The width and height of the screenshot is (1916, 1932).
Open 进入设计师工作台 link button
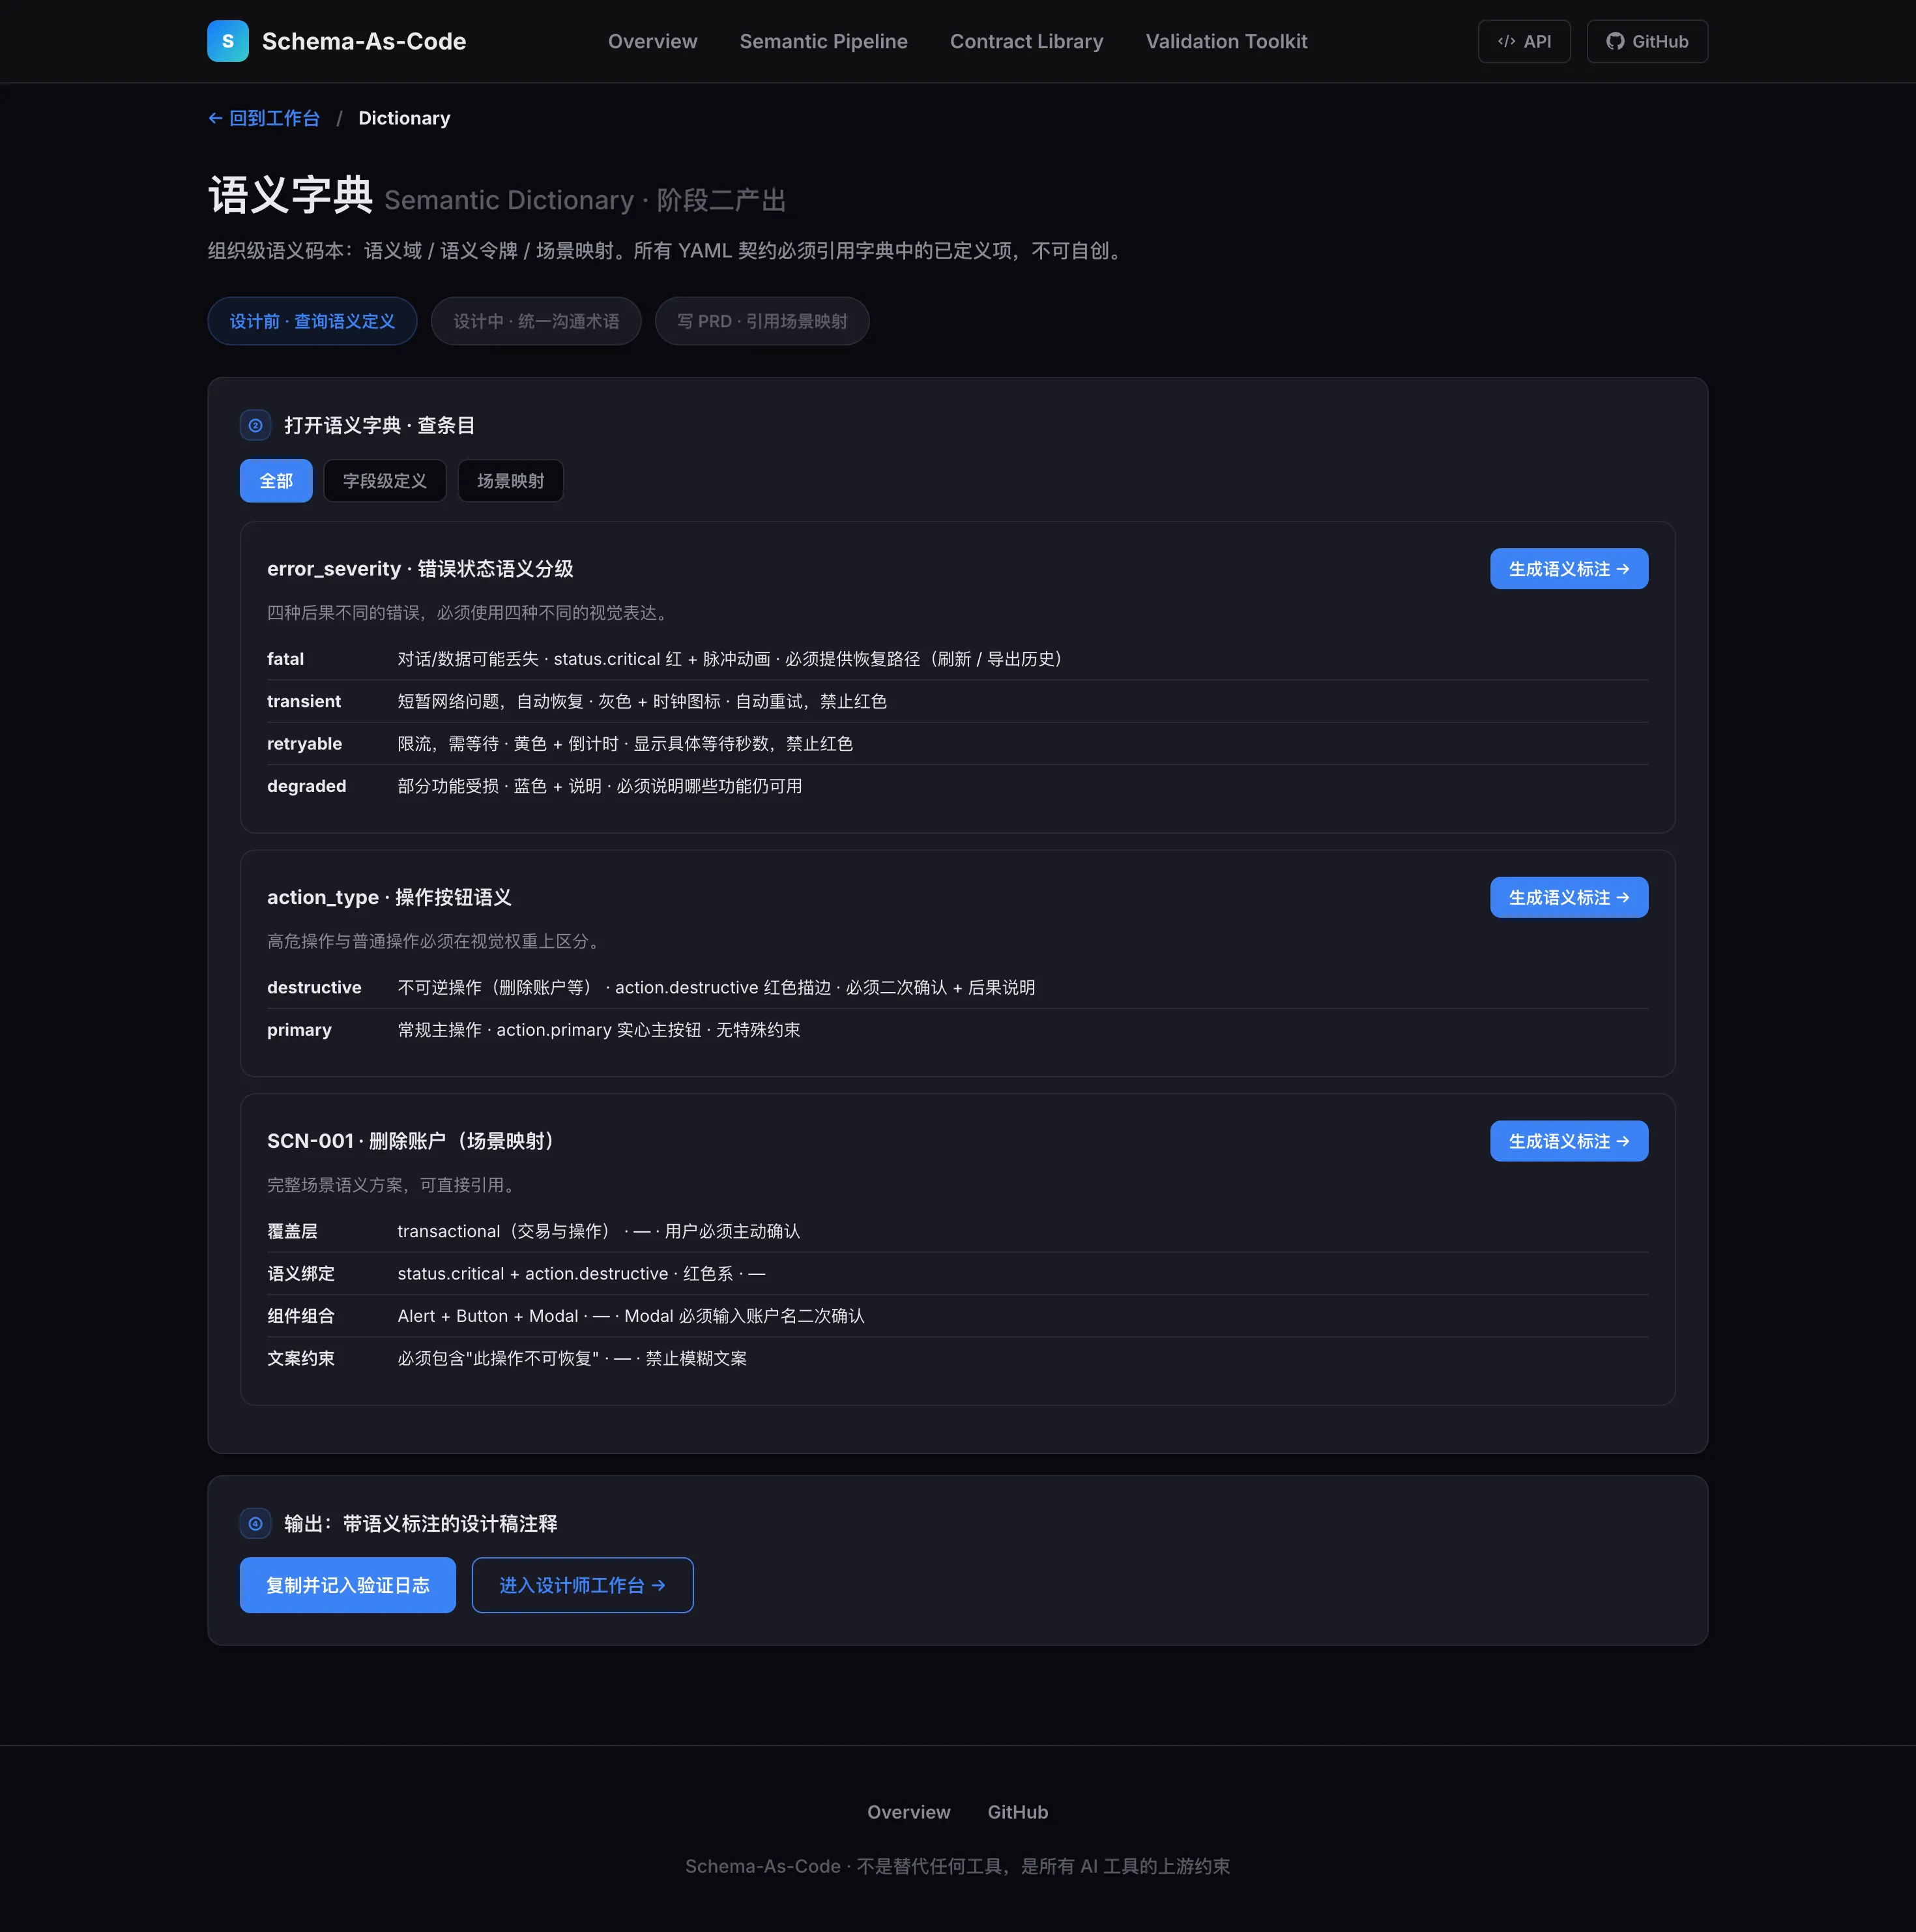(583, 1585)
